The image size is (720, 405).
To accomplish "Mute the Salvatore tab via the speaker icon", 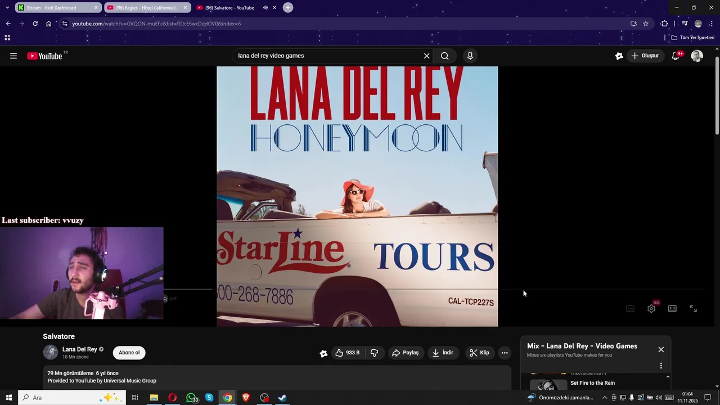I will click(265, 8).
